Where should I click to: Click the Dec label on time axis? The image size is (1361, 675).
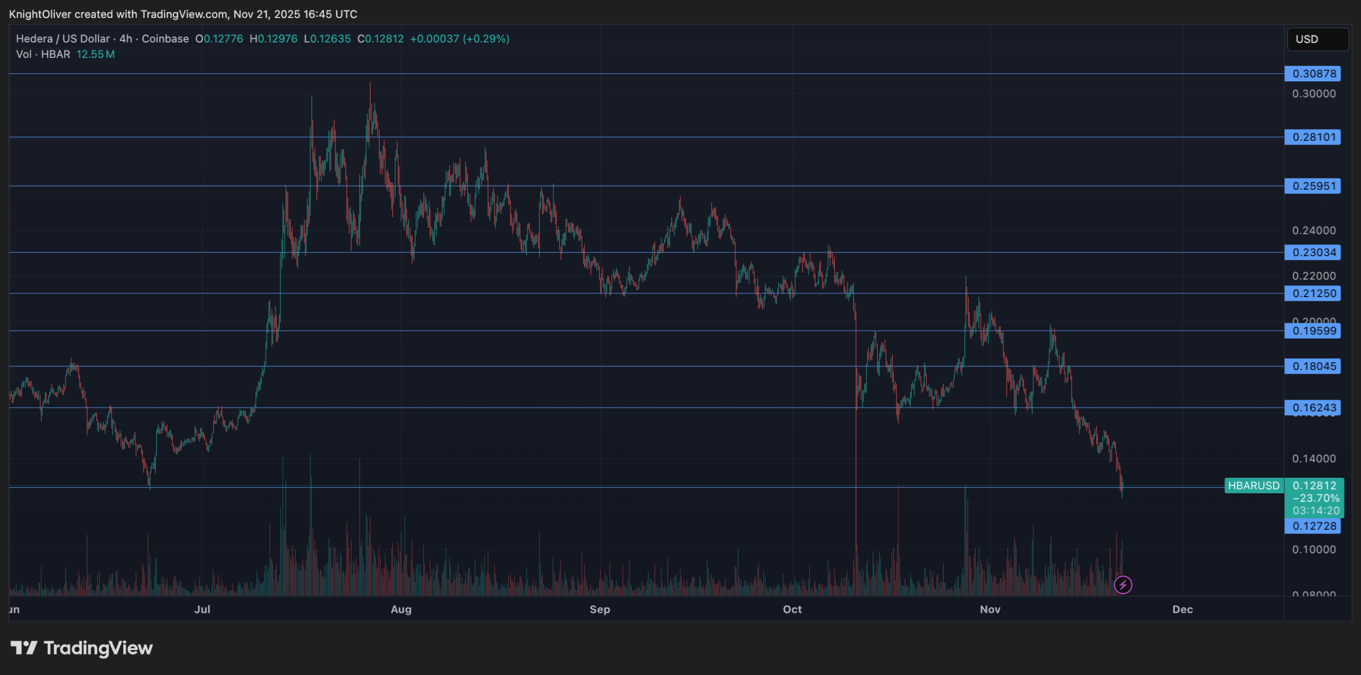1182,610
